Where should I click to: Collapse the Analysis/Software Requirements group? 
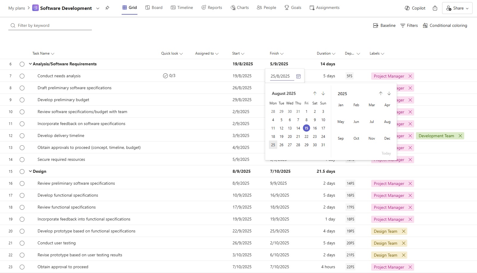(30, 64)
